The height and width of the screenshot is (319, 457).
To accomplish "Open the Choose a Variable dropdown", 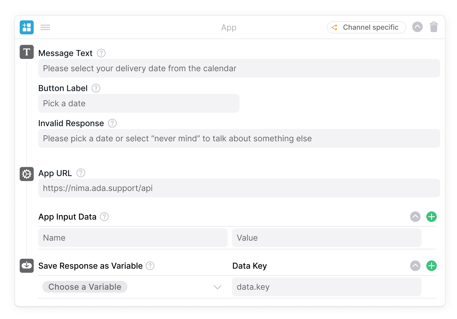I will (x=132, y=287).
